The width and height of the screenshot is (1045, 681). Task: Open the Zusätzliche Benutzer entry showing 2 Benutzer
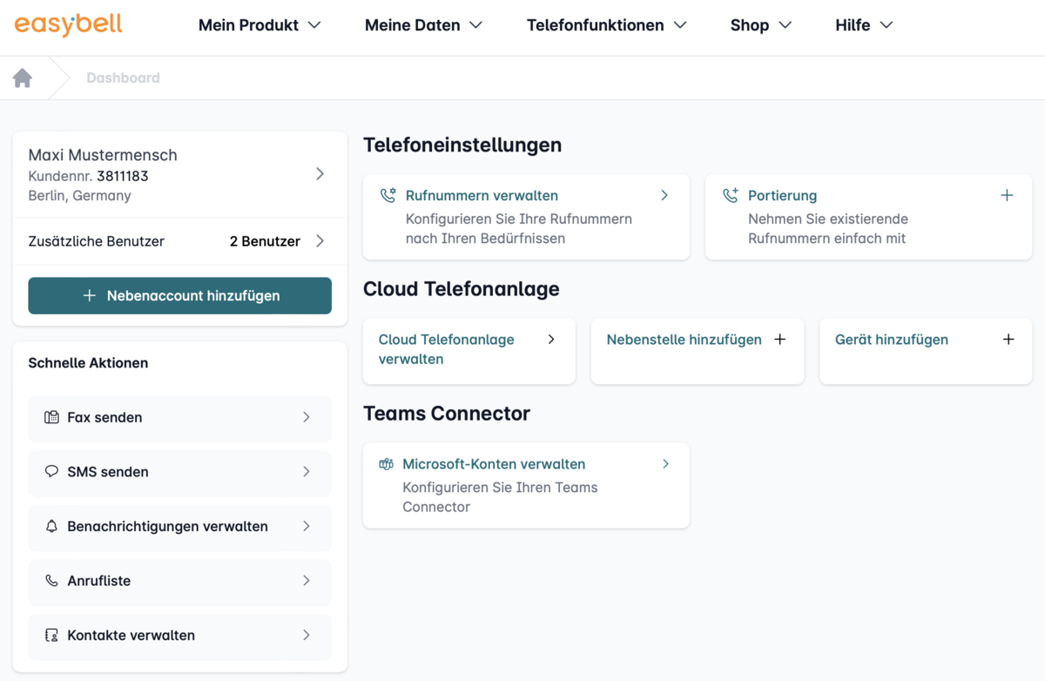[179, 241]
